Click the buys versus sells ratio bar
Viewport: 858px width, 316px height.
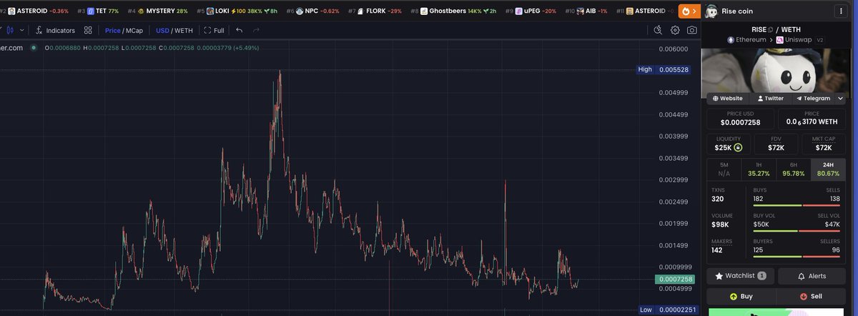(797, 205)
